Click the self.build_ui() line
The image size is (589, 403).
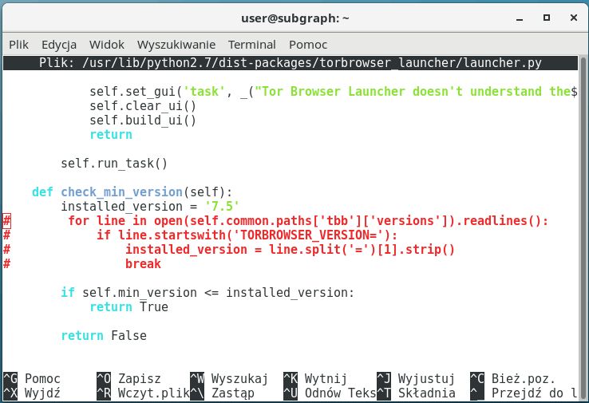[143, 121]
